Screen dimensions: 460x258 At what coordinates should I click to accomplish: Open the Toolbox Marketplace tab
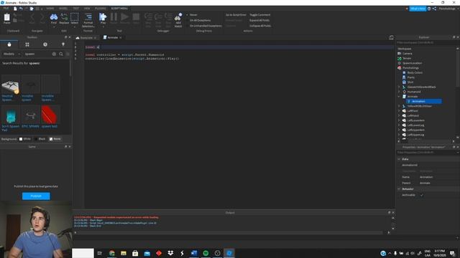(9, 44)
